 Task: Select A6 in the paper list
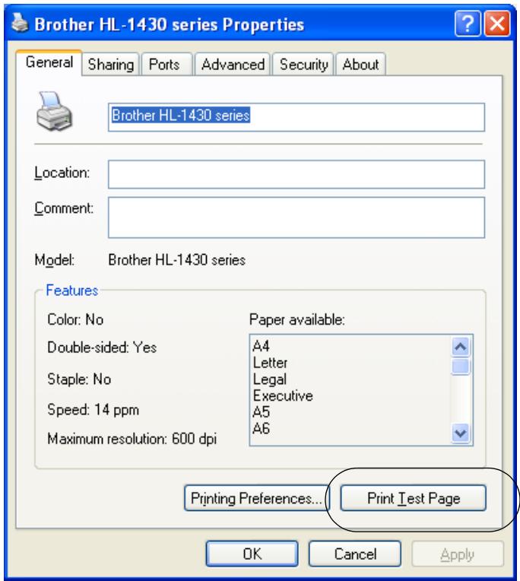(261, 429)
